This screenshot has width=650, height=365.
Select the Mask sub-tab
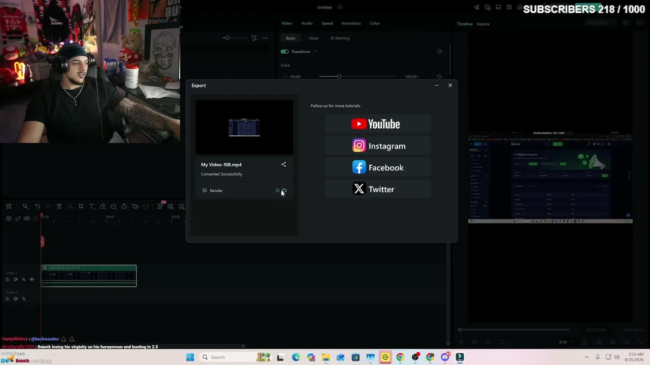click(314, 38)
